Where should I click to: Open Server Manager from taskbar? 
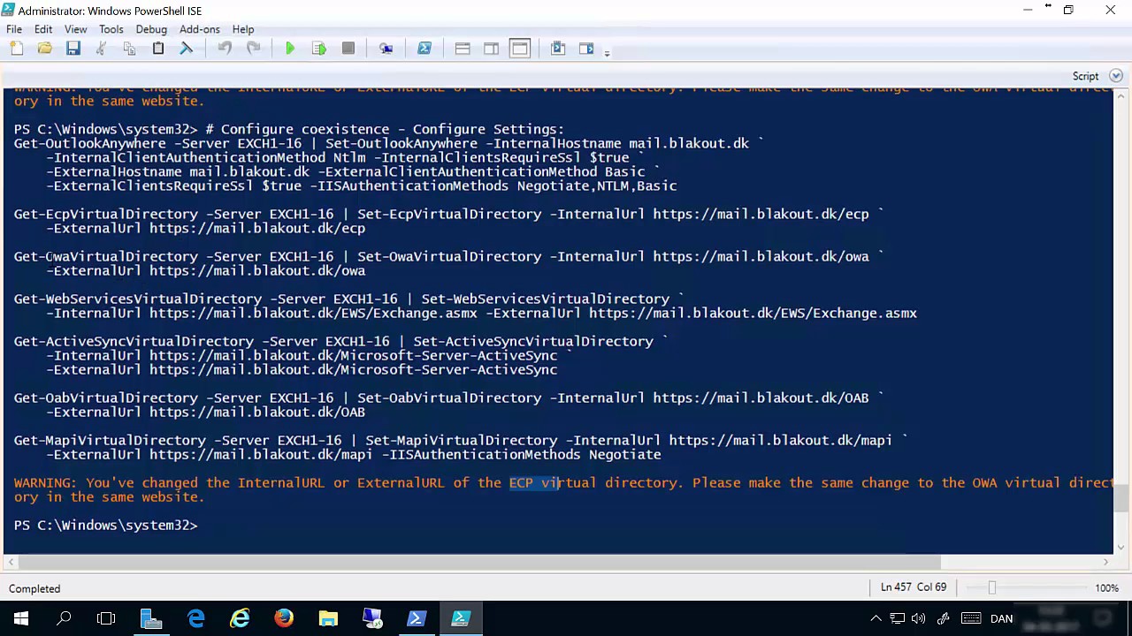tap(151, 618)
